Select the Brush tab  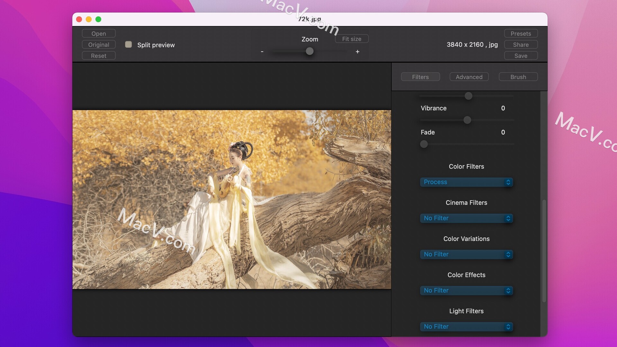point(518,77)
